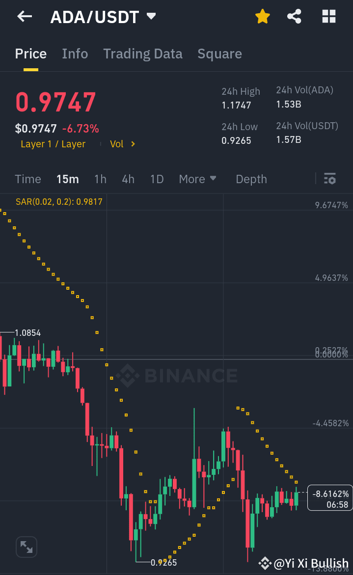
Task: Tap the back arrow to exit chart
Action: [x=24, y=16]
